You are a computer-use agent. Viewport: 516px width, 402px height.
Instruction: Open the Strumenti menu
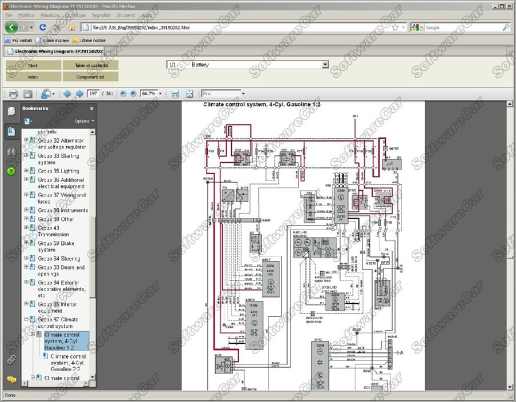tap(126, 15)
